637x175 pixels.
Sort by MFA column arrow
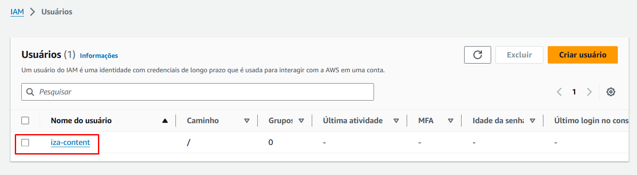pos(451,121)
